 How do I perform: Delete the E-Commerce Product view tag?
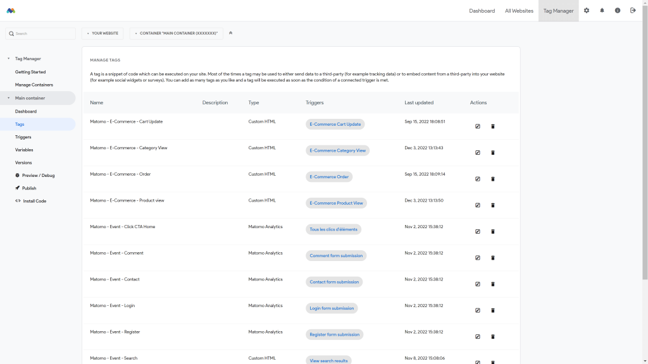492,205
